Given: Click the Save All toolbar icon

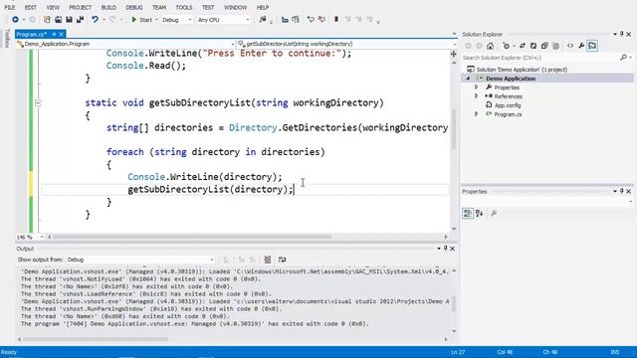Looking at the screenshot, I should (x=80, y=20).
